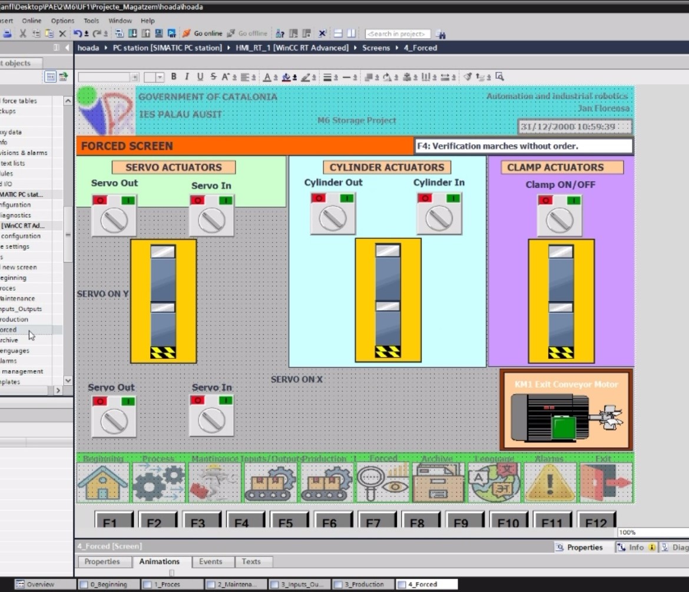Open the font name dropdown
Viewport: 689px width, 592px height.
point(135,77)
